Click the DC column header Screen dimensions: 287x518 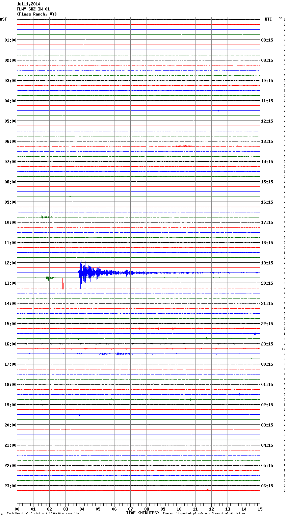[280, 18]
